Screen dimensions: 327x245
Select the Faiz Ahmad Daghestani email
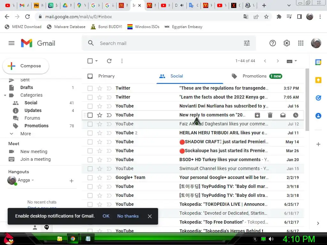(90, 124)
